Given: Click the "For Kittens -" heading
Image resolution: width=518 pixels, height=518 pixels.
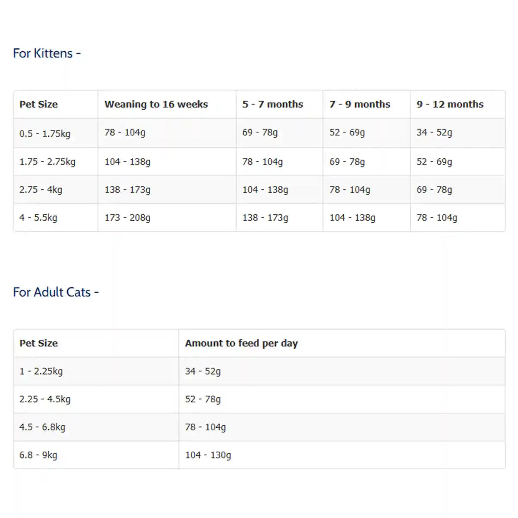Looking at the screenshot, I should click(47, 54).
